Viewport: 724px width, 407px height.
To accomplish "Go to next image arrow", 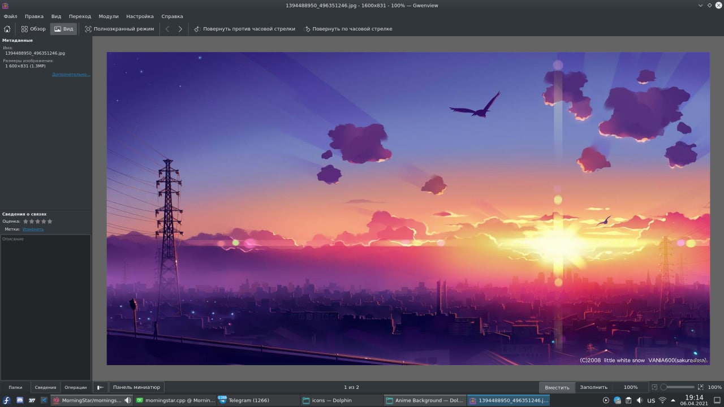I will [180, 29].
